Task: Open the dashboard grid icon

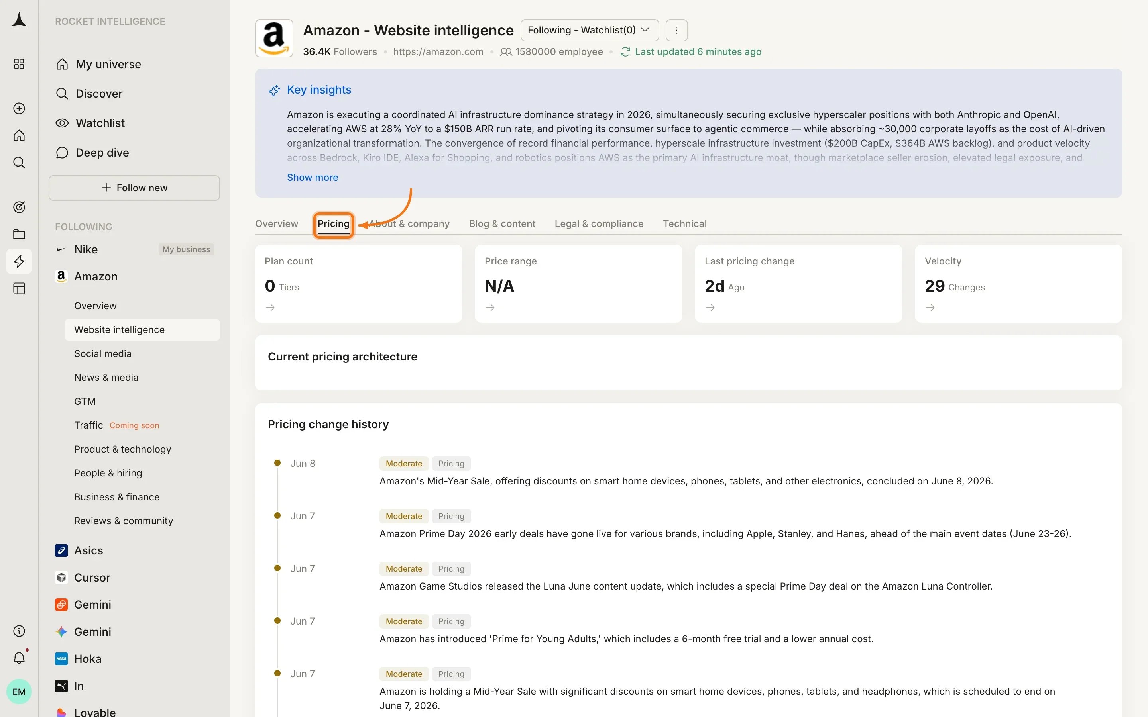Action: point(19,64)
